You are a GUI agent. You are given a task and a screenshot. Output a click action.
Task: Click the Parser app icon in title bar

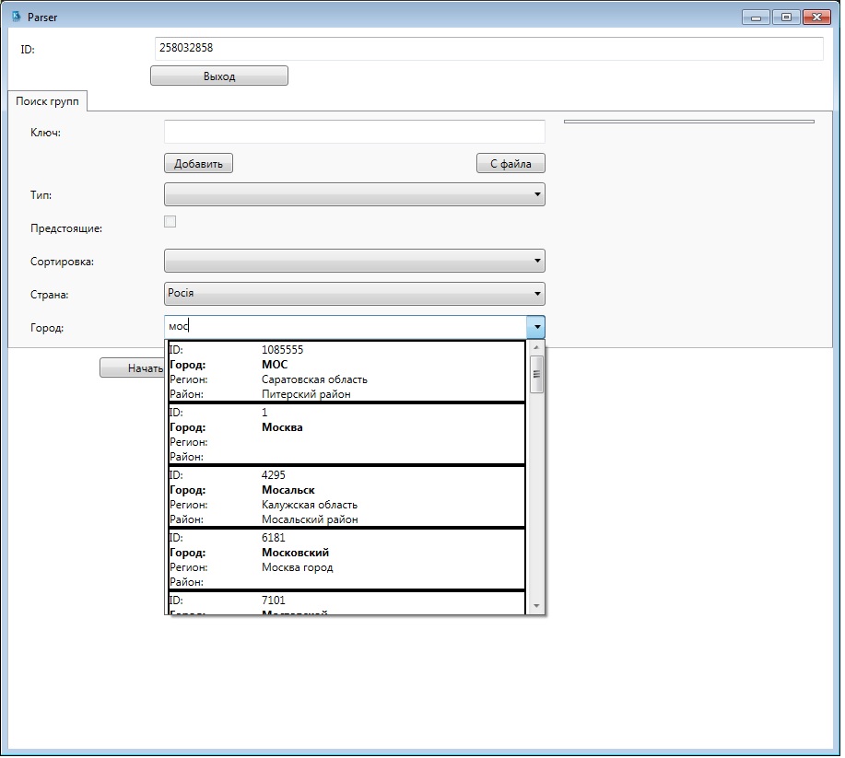pyautogui.click(x=15, y=17)
